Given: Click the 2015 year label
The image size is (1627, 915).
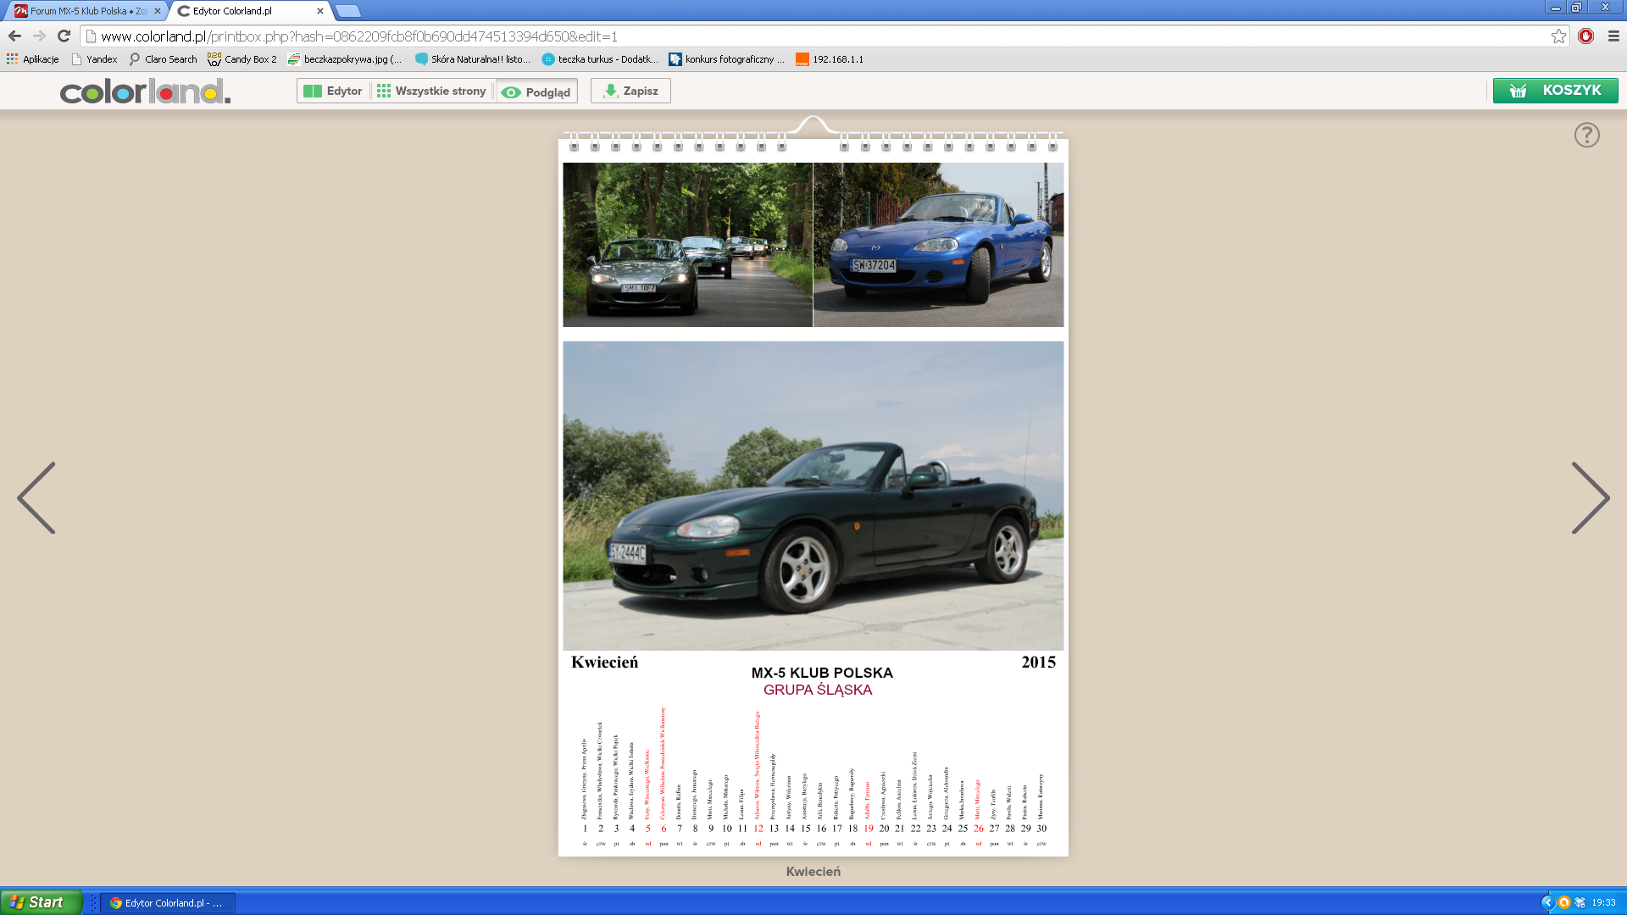Looking at the screenshot, I should tap(1038, 663).
